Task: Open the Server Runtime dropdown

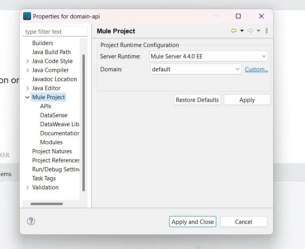Action: coord(208,56)
